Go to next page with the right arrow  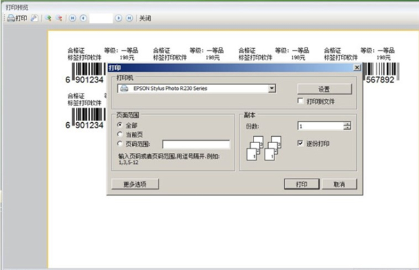pos(119,18)
